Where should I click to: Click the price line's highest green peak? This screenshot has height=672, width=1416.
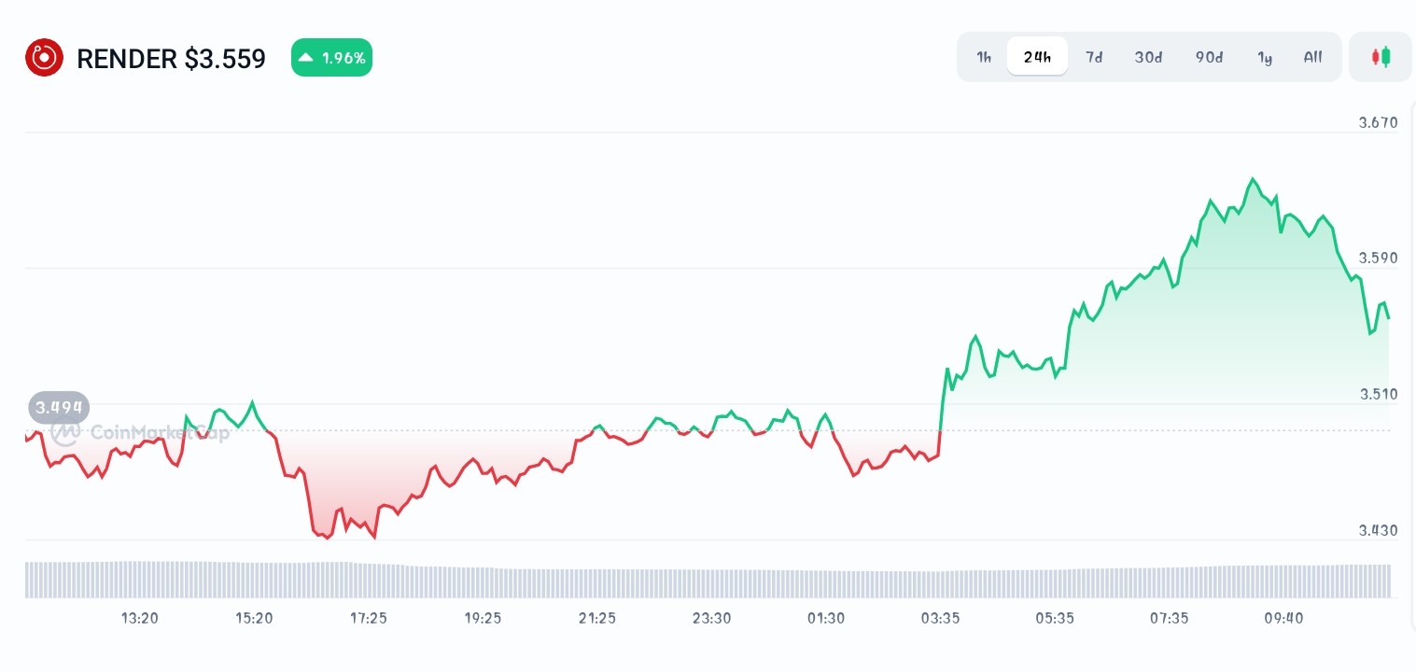(x=1253, y=178)
